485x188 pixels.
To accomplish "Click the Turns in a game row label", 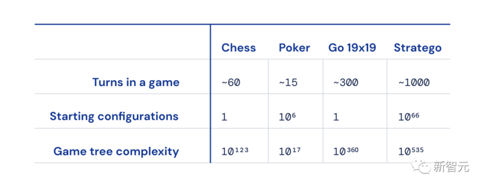I will pyautogui.click(x=136, y=82).
